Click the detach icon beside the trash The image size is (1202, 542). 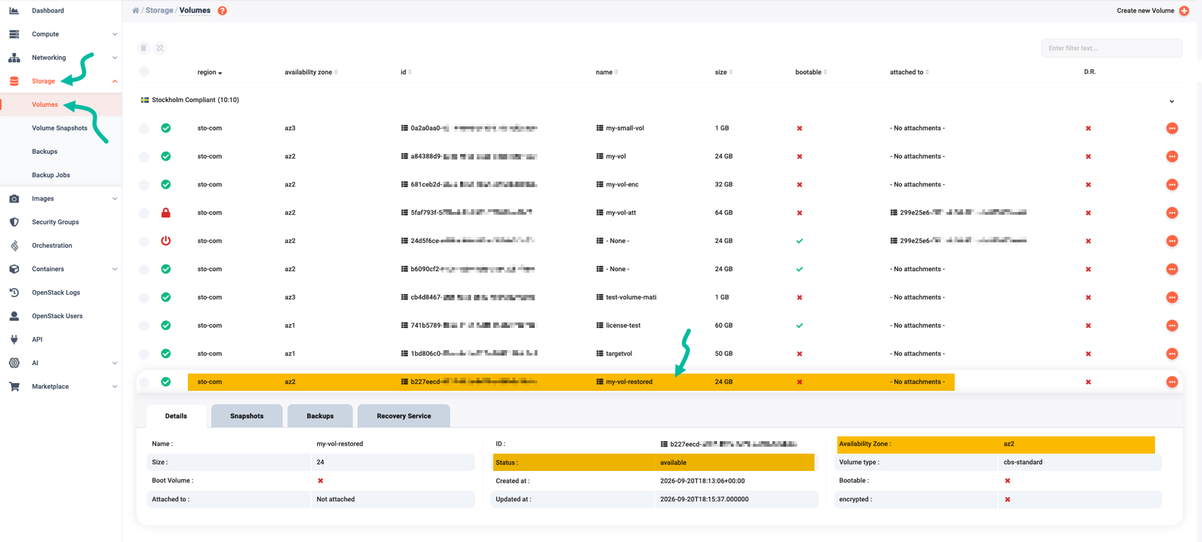coord(160,48)
